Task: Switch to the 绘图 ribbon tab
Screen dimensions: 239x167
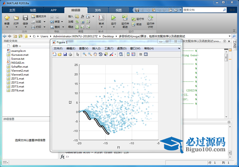Action: [x=33, y=10]
